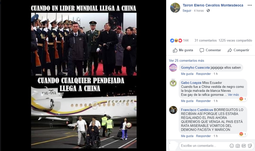This screenshot has height=151, width=255.
Task: Click the globe public-privacy icon
Action: [208, 10]
